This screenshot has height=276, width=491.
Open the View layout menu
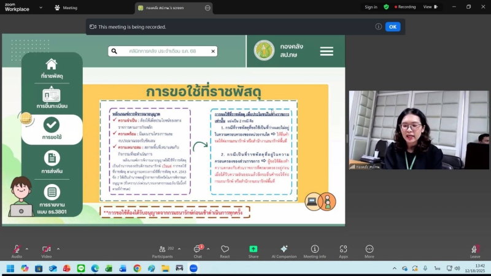tap(430, 7)
